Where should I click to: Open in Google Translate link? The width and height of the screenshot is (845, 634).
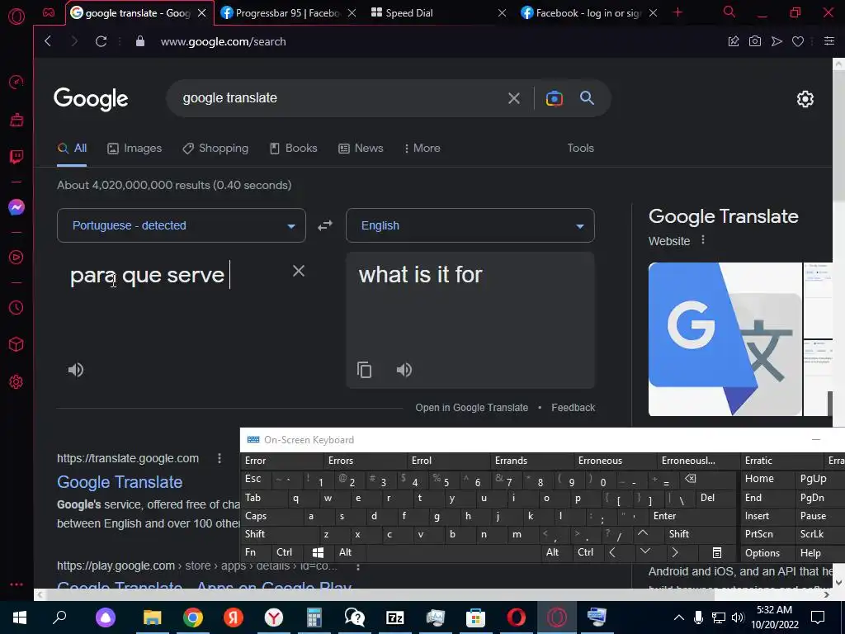(471, 408)
